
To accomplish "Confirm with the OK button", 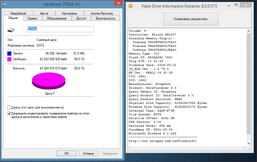I will 66,153.
